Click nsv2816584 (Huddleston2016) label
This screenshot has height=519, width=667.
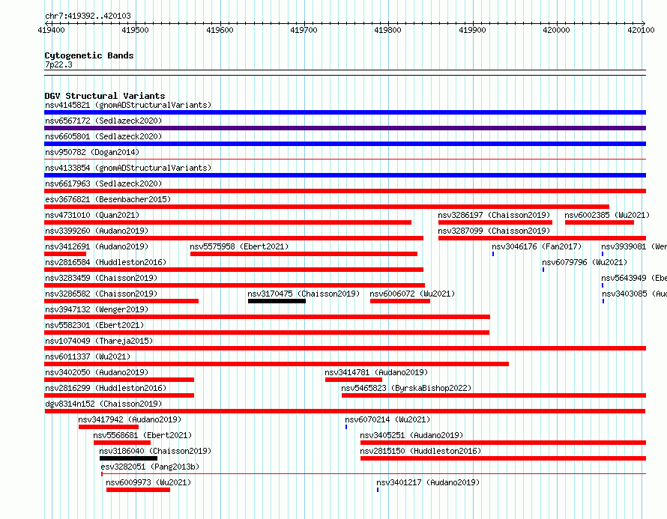[x=106, y=262]
